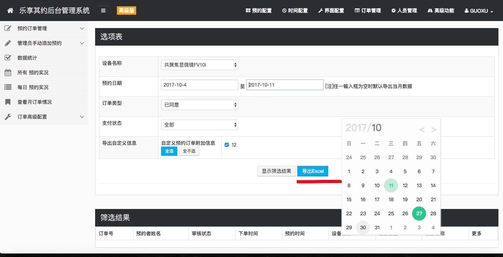Expand the 支付状态 payment status dropdown
The height and width of the screenshot is (257, 503).
[x=199, y=124]
